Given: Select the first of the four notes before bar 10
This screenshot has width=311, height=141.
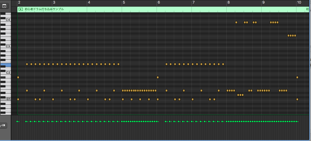Looking at the screenshot, I should (288, 36).
